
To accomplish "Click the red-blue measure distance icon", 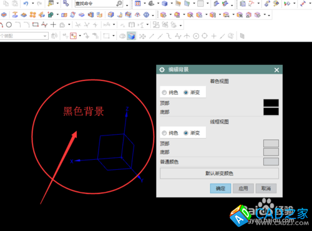I will pyautogui.click(x=303, y=4).
